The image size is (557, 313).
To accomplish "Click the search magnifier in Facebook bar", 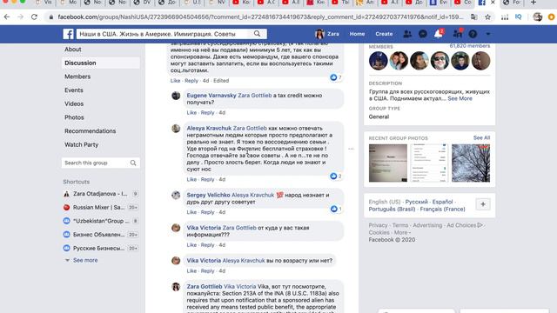I will 258,34.
